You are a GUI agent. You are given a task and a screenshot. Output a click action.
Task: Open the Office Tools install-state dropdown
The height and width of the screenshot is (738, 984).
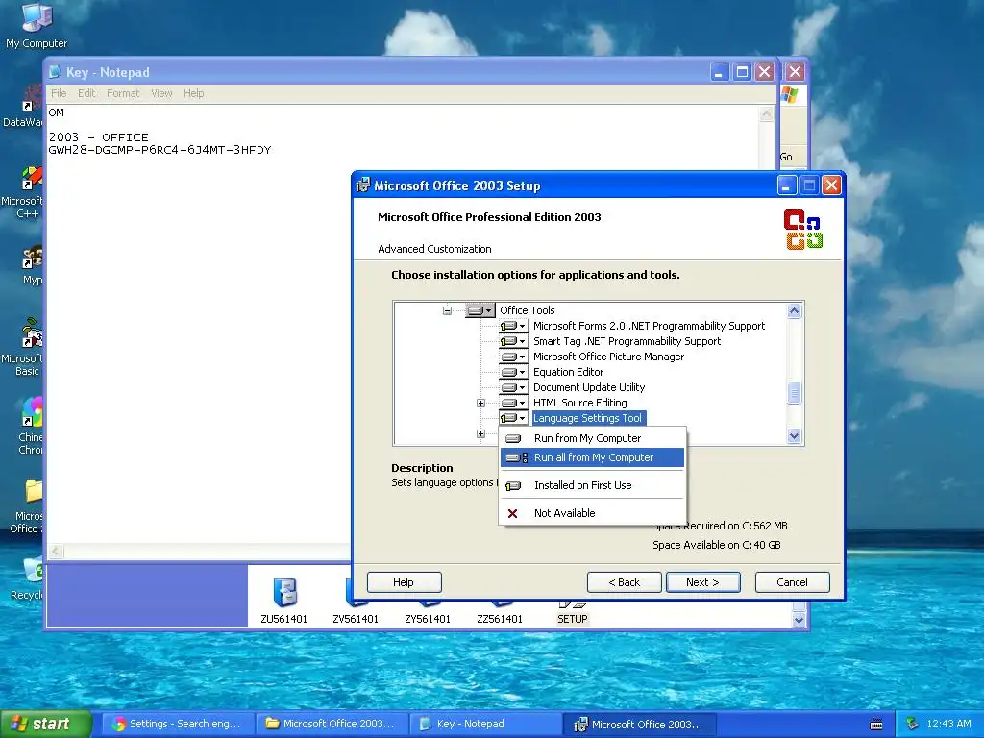480,310
